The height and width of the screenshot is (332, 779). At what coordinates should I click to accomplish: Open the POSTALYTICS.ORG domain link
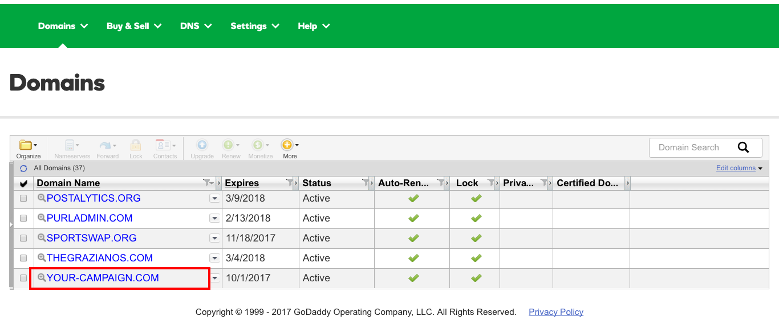pyautogui.click(x=94, y=198)
